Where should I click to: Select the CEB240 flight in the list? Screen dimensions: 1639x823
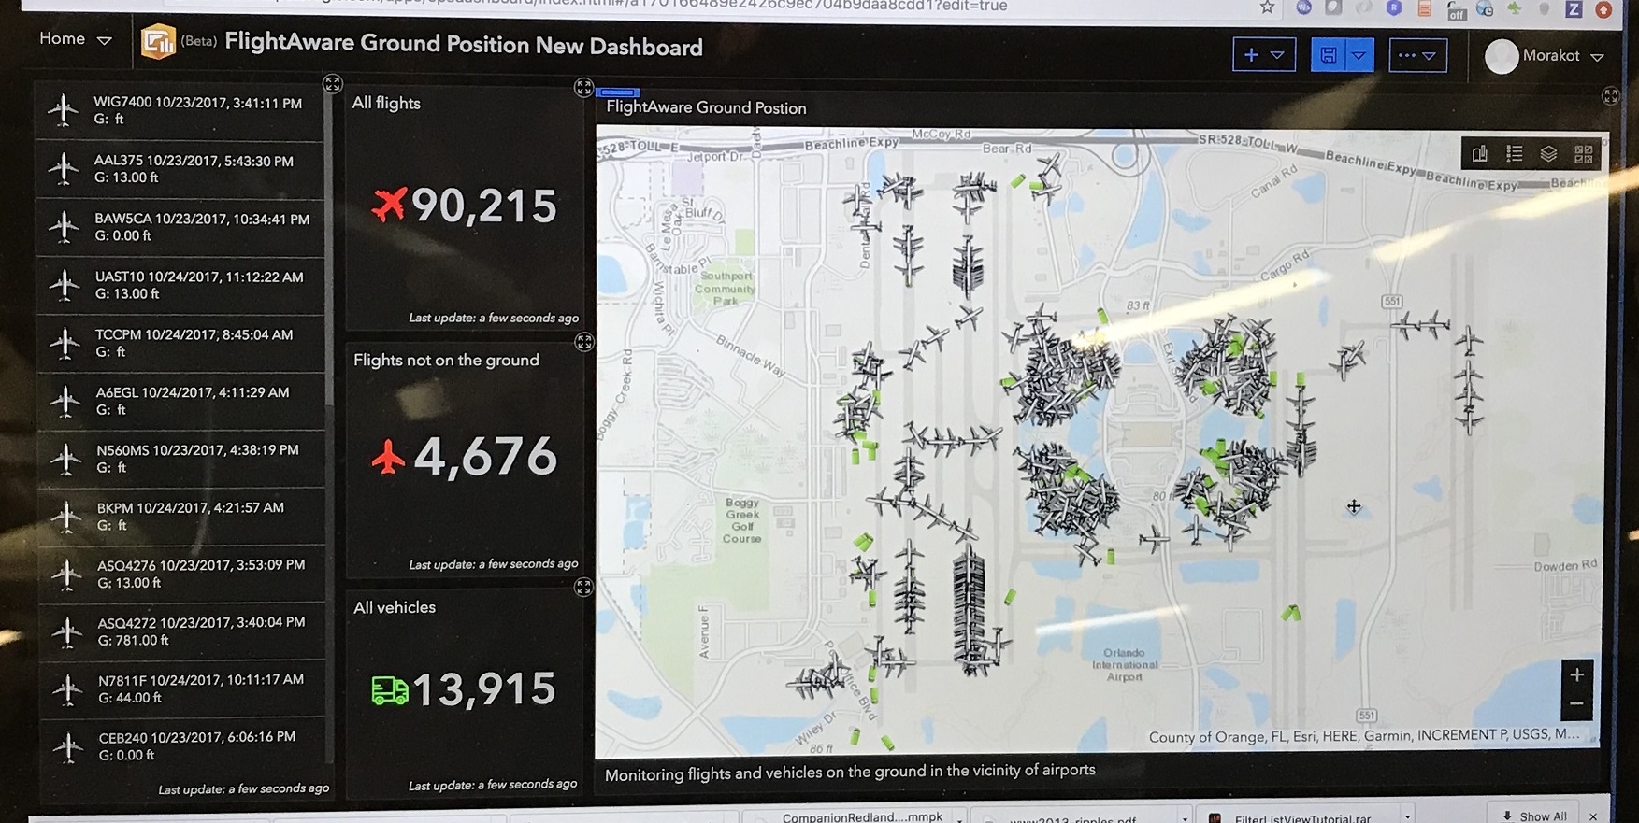click(183, 746)
